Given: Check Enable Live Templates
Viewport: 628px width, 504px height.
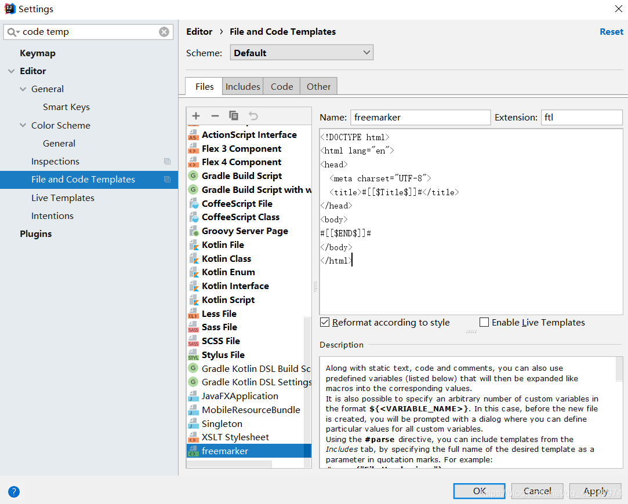Looking at the screenshot, I should tap(484, 323).
